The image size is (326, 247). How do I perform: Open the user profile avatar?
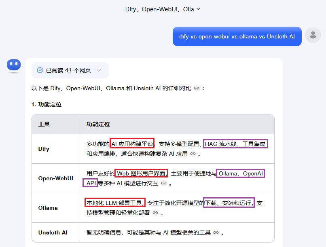point(313,35)
